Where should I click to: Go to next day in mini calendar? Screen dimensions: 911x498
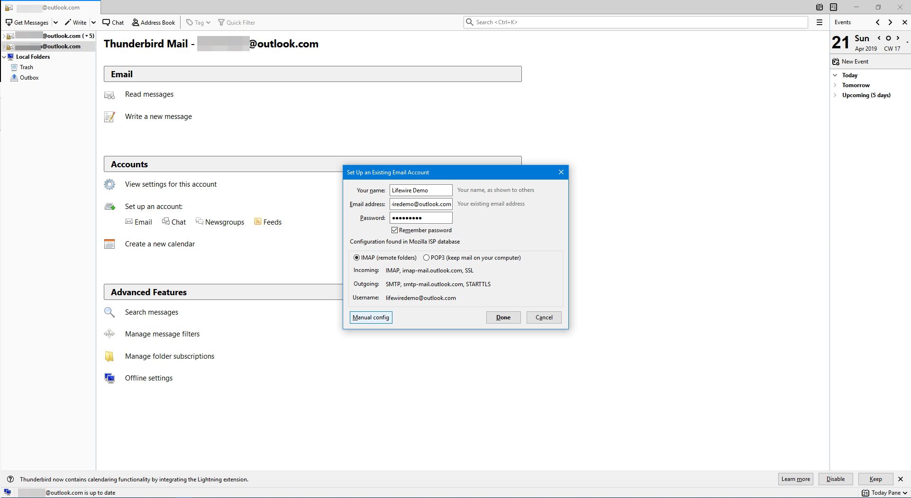pyautogui.click(x=898, y=38)
